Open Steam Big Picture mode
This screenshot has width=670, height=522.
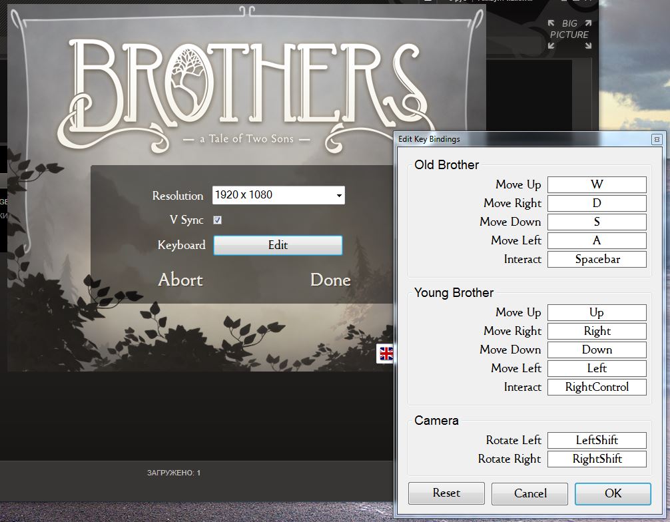click(569, 34)
